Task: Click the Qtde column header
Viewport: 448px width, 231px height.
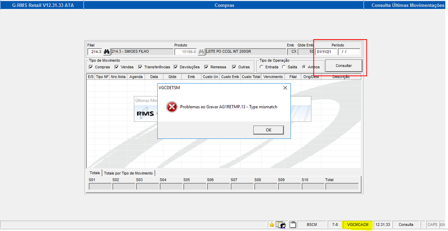Action: 172,77
